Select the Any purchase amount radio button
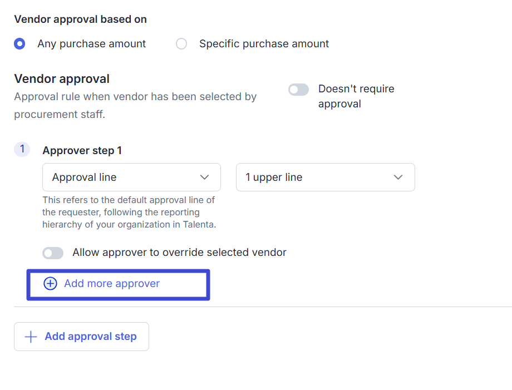The image size is (512, 390). [20, 44]
